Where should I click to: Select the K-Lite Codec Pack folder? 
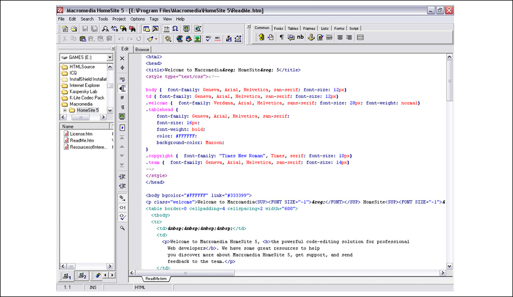tap(87, 98)
